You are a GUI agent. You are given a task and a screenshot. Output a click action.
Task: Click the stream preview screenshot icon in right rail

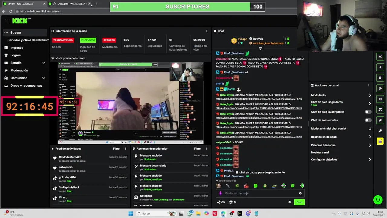(380, 57)
